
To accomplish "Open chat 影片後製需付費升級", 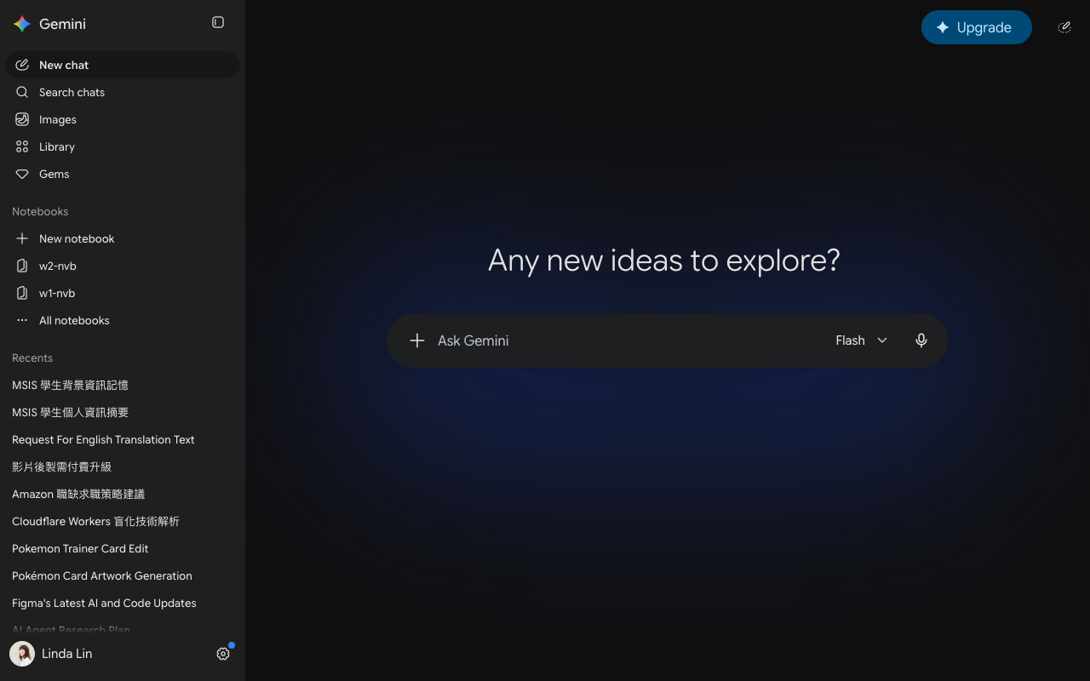I will 123,466.
